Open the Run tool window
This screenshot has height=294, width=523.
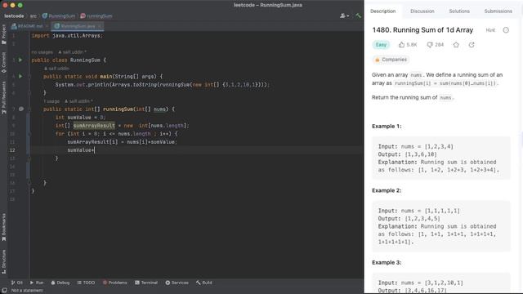pyautogui.click(x=37, y=283)
